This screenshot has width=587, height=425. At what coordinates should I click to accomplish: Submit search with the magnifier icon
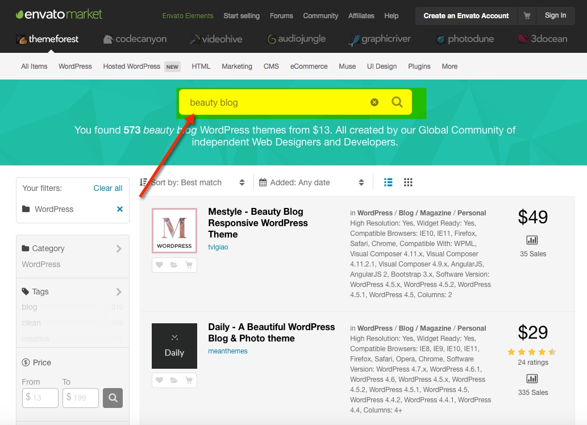[397, 102]
